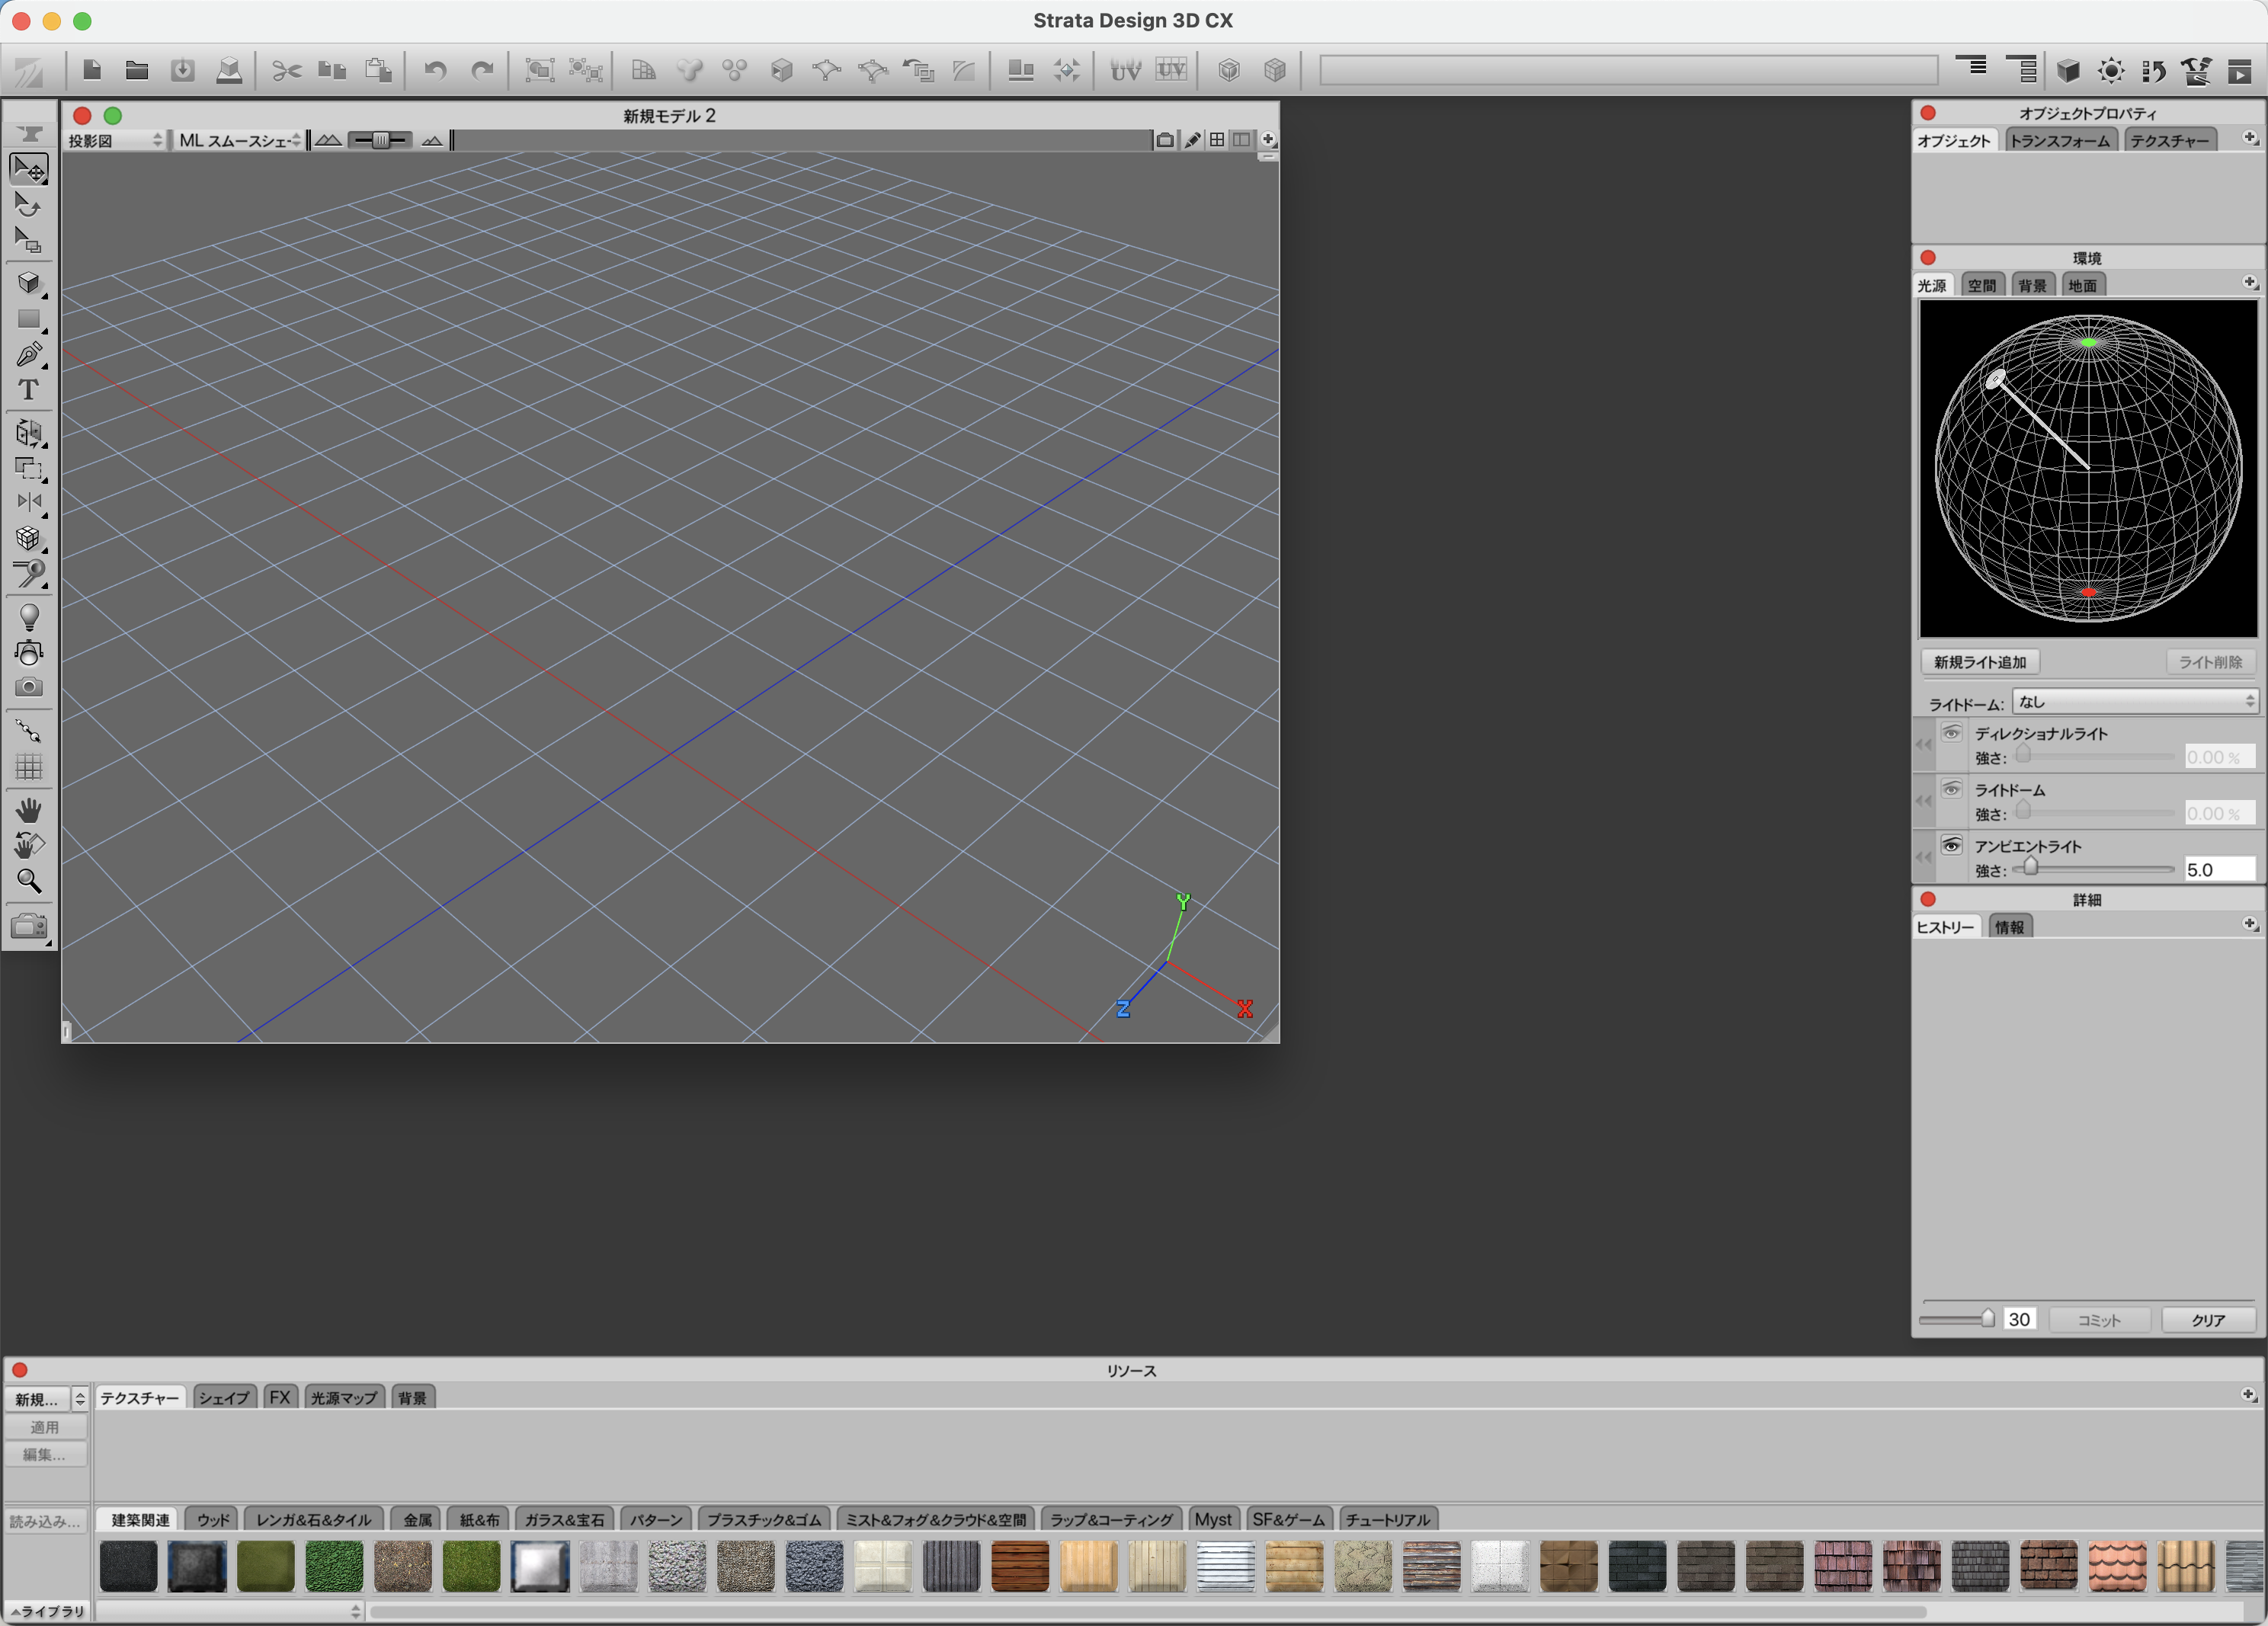Select the Rotate object tool
This screenshot has width=2268, height=1626.
(29, 205)
